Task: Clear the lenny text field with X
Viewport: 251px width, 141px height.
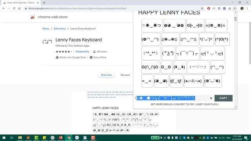Action: pos(211,98)
